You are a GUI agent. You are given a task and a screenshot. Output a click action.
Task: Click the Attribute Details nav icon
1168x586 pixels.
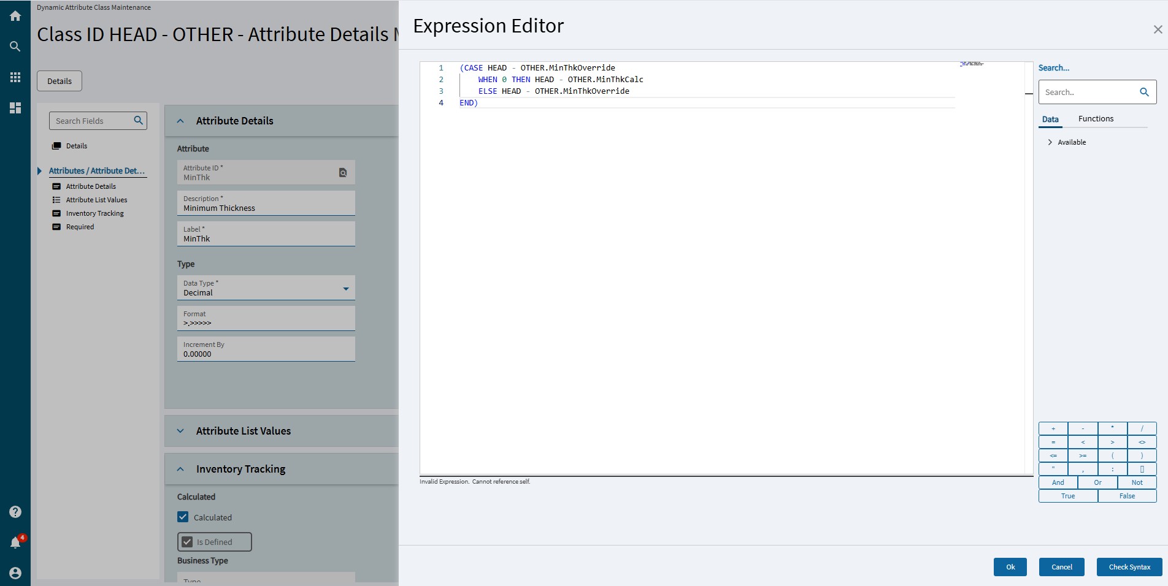pyautogui.click(x=56, y=186)
